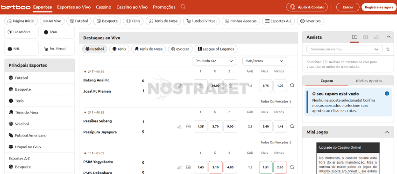The height and width of the screenshot is (174, 397).
Task: Star the Persikas Subang match
Action: coord(292,126)
